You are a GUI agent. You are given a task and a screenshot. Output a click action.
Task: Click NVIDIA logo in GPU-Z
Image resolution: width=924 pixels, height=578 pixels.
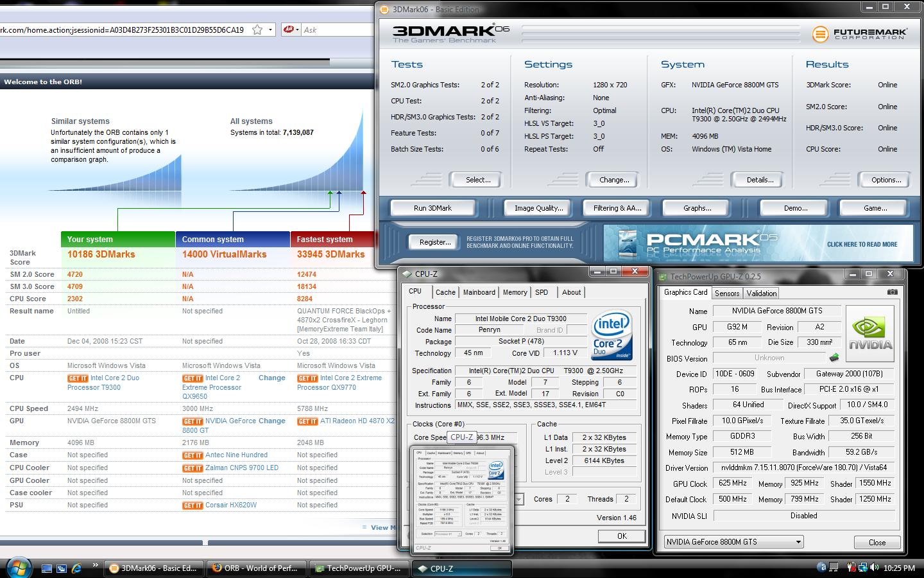870,335
